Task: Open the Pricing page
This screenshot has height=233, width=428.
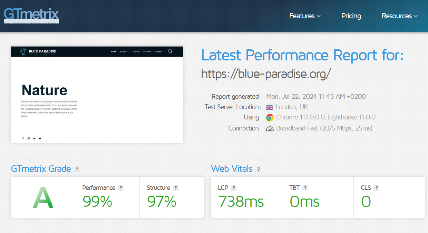Action: tap(351, 16)
